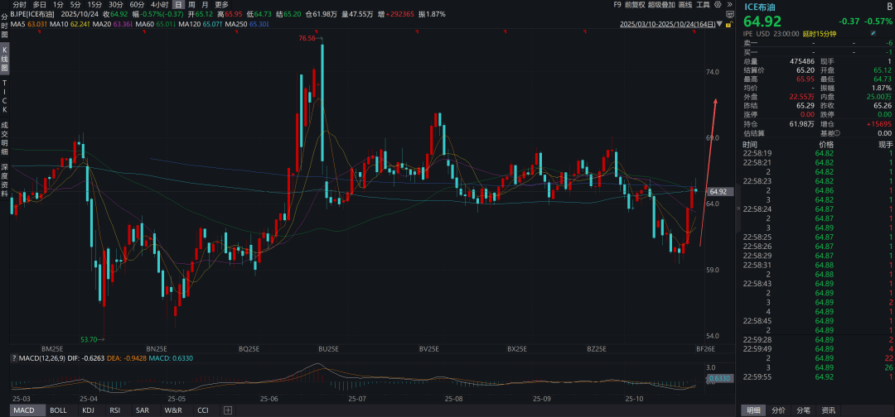Open the settings gear icon in top toolbar
Image resolution: width=895 pixels, height=417 pixels.
click(717, 4)
